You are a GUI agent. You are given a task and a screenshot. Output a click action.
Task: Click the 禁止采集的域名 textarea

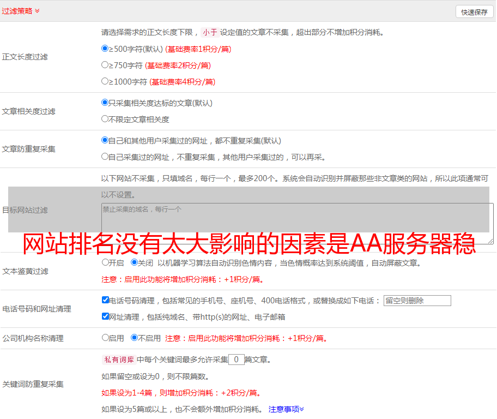point(297,224)
